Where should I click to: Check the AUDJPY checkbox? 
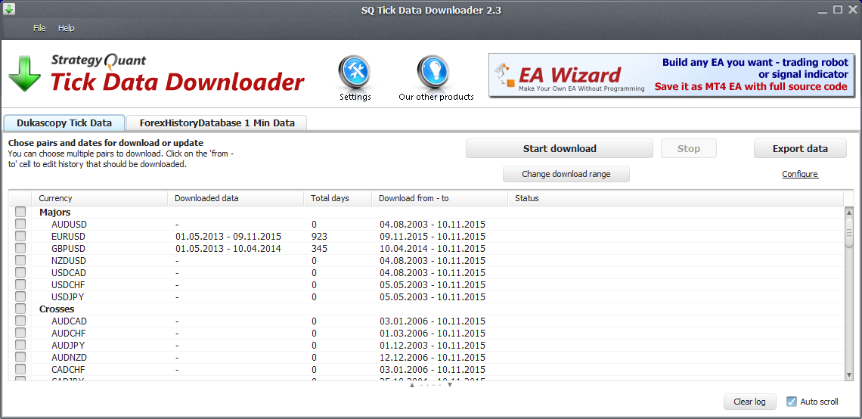coord(20,346)
